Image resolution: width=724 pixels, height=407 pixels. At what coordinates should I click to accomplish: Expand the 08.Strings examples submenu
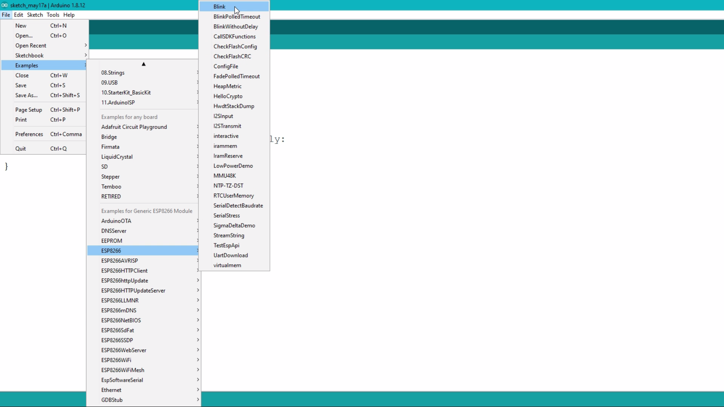click(x=143, y=73)
